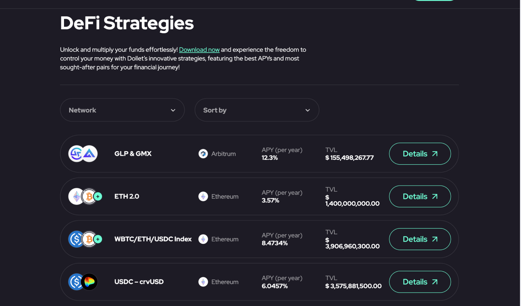Screen dimensions: 521x306
Task: View Details for WBTC/ETH/USDC Index
Action: (x=420, y=239)
